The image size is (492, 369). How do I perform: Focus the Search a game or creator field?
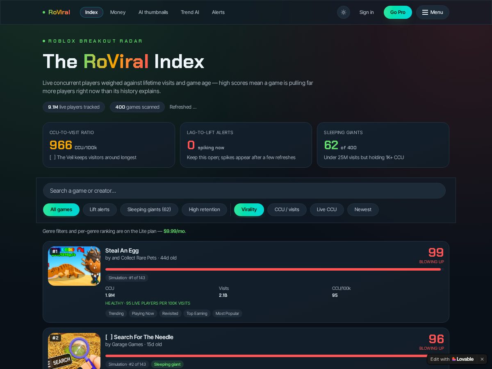coord(244,191)
